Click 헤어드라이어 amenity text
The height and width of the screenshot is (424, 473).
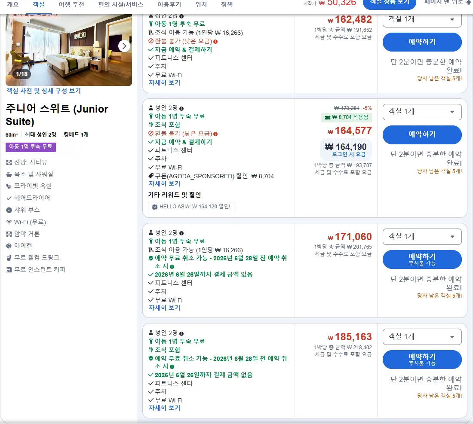coord(32,198)
